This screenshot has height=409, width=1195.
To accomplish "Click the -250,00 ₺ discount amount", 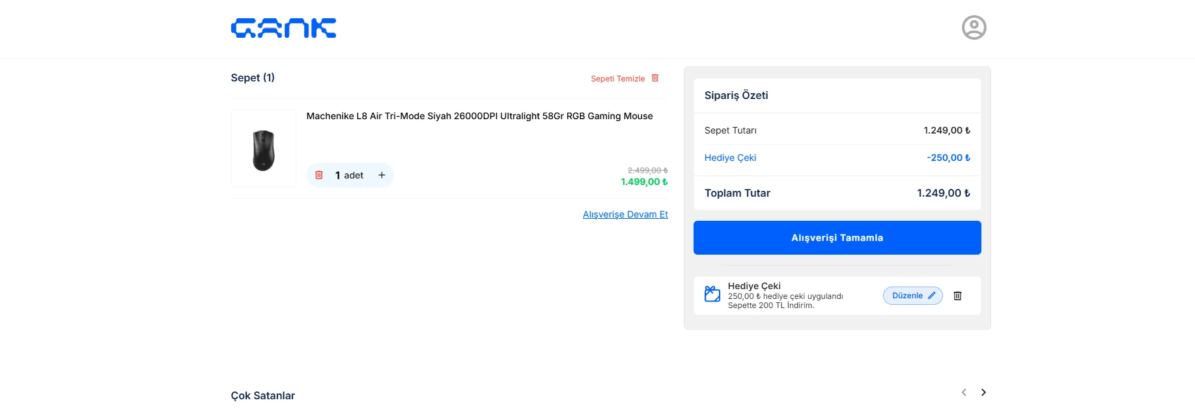I will coord(948,158).
